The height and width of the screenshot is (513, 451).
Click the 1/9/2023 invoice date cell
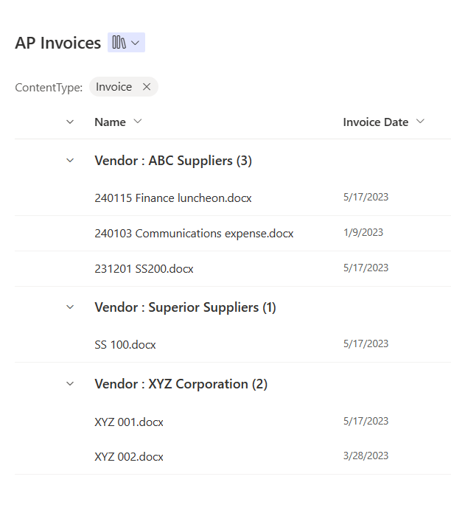pyautogui.click(x=363, y=233)
